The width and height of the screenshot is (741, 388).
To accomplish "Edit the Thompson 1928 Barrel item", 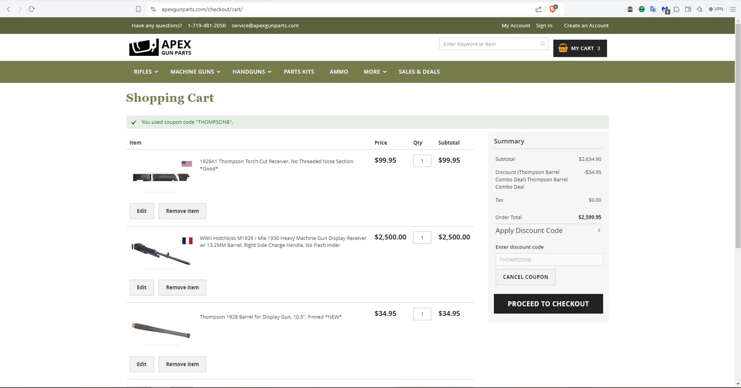I will click(x=142, y=364).
